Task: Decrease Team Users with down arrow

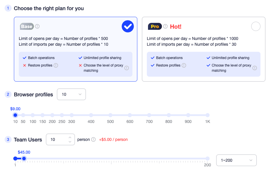Action: point(70,142)
